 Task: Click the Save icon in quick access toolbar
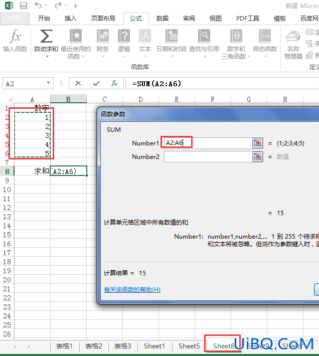(24, 5)
